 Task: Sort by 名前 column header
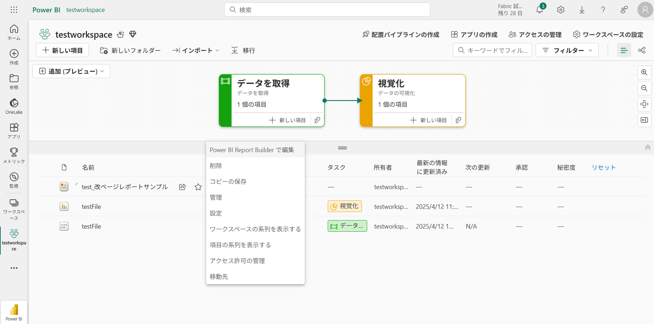click(x=88, y=168)
